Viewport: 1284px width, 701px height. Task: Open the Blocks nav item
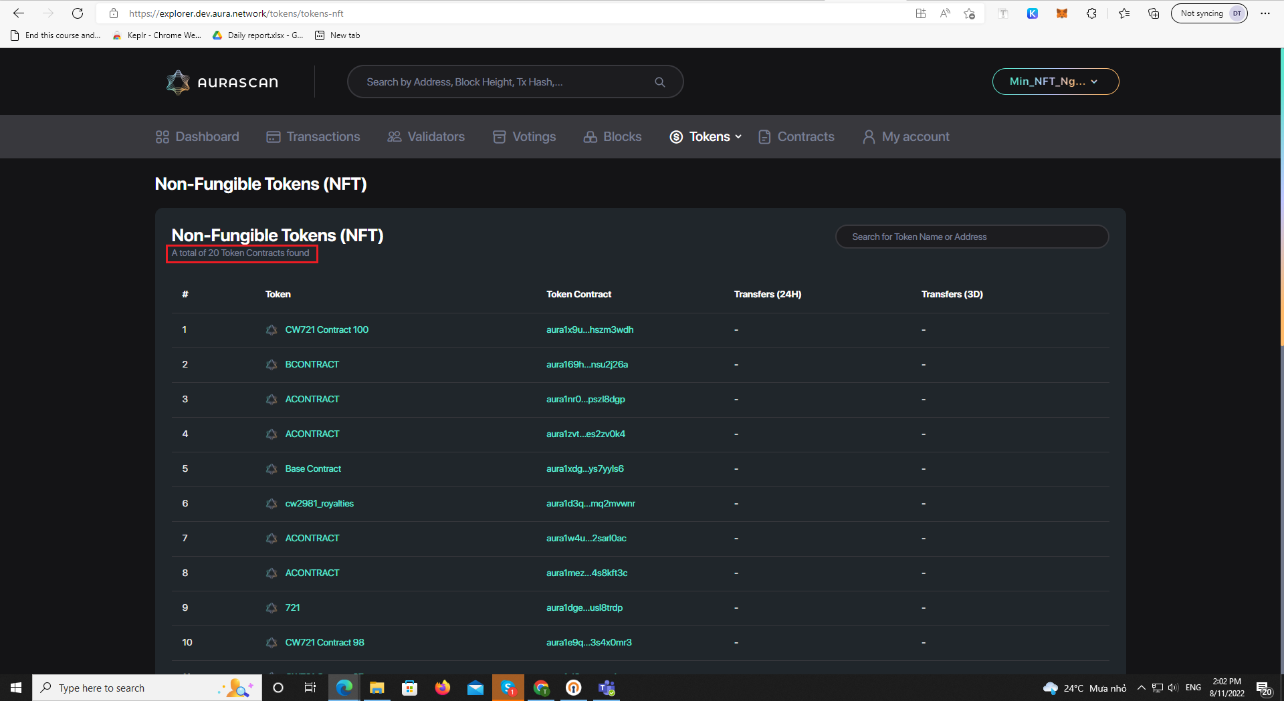(613, 137)
